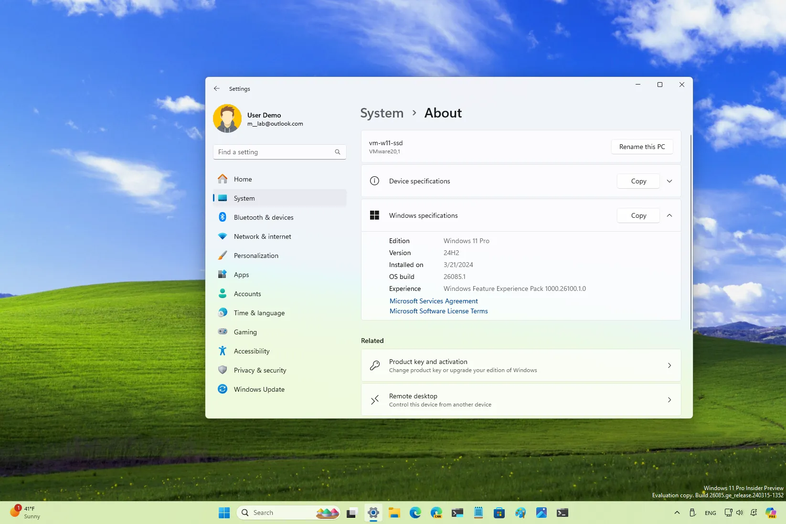Show hidden system tray icons

point(677,513)
